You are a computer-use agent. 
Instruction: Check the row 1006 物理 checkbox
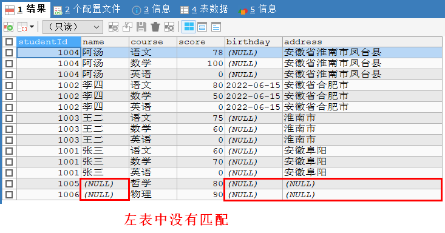coord(9,195)
